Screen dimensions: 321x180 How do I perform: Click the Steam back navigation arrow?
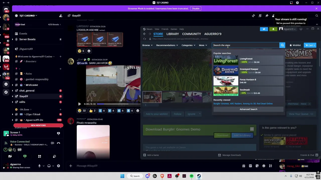pyautogui.click(x=144, y=34)
